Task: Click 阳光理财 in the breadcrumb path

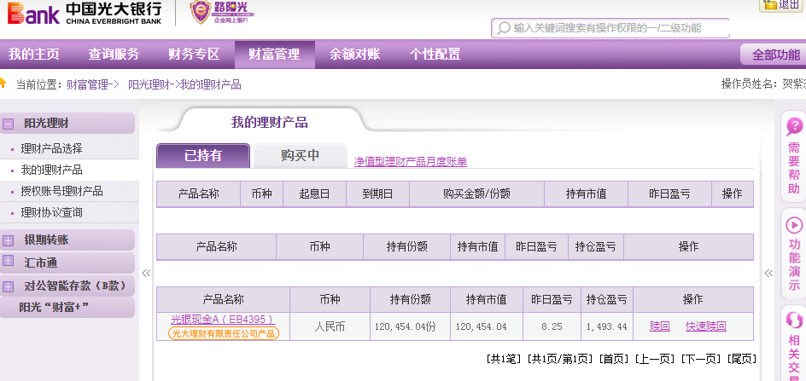Action: (x=149, y=84)
